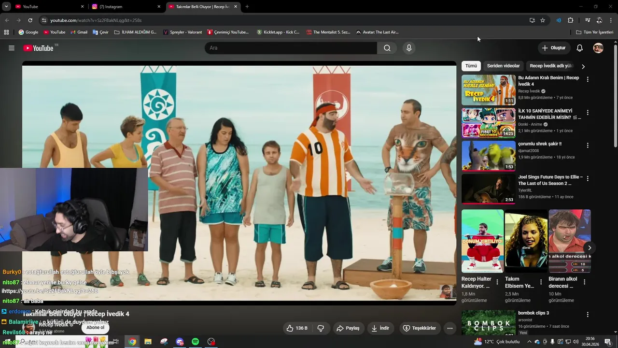Open Recep Halter Kaldırıyor short
Viewport: 618px width, 348px height.
tap(482, 241)
